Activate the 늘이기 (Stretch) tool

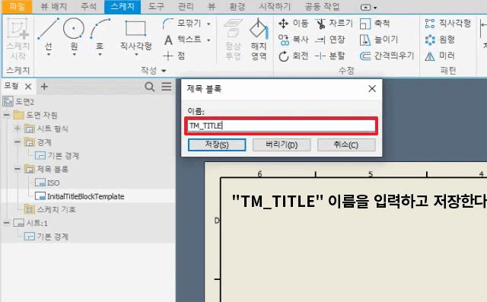[379, 40]
